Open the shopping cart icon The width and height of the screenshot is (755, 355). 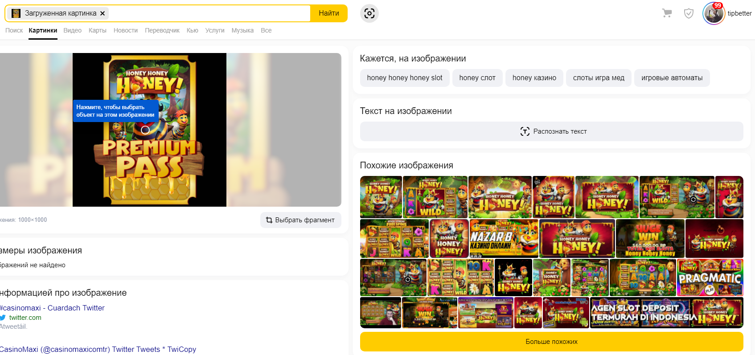click(x=667, y=13)
